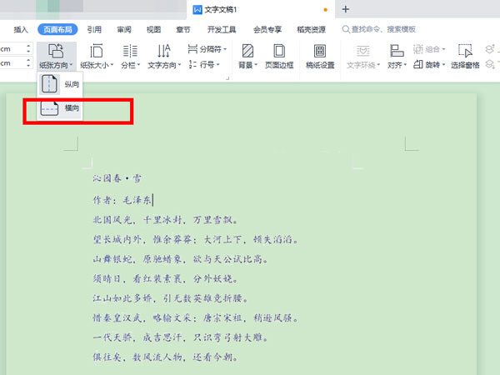
Task: Click the line 惜秦皇汉武，略输文采
Action: point(196,318)
